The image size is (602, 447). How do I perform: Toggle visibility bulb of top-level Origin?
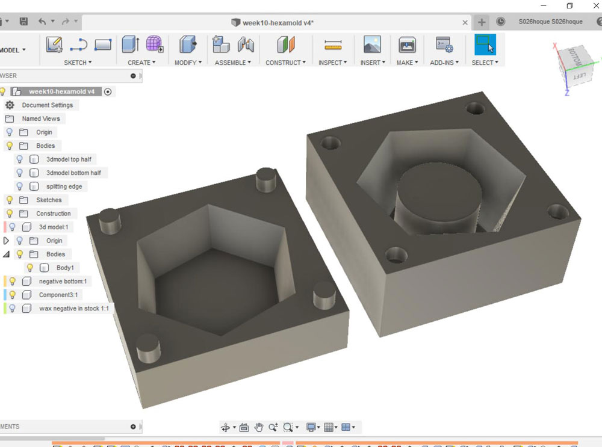pyautogui.click(x=10, y=132)
